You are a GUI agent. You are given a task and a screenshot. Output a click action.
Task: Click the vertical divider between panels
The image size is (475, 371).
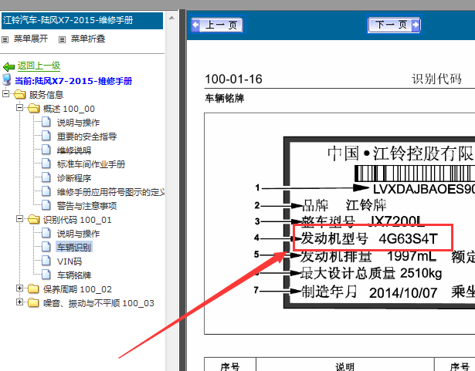pyautogui.click(x=182, y=190)
